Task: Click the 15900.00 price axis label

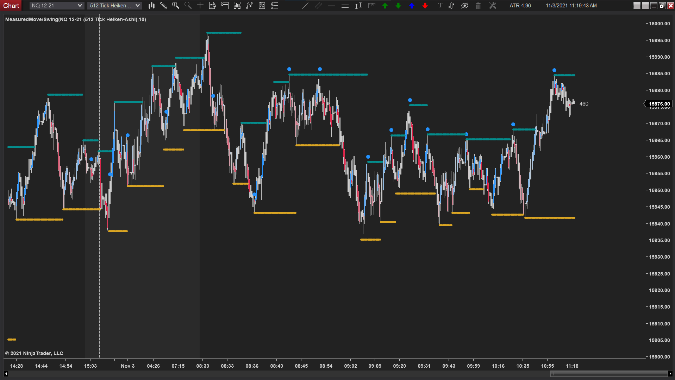Action: click(x=660, y=357)
